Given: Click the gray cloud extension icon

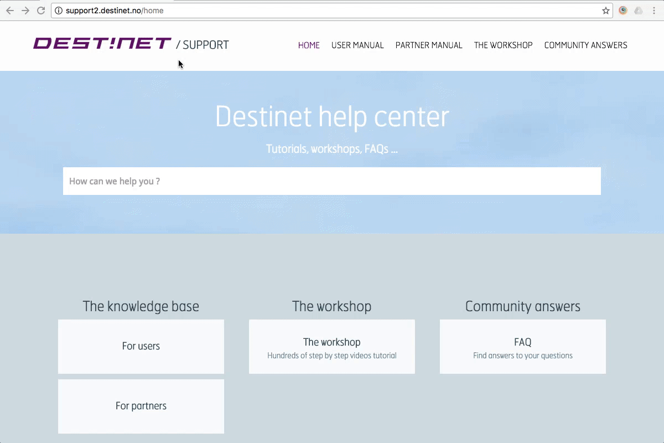Looking at the screenshot, I should coord(639,11).
